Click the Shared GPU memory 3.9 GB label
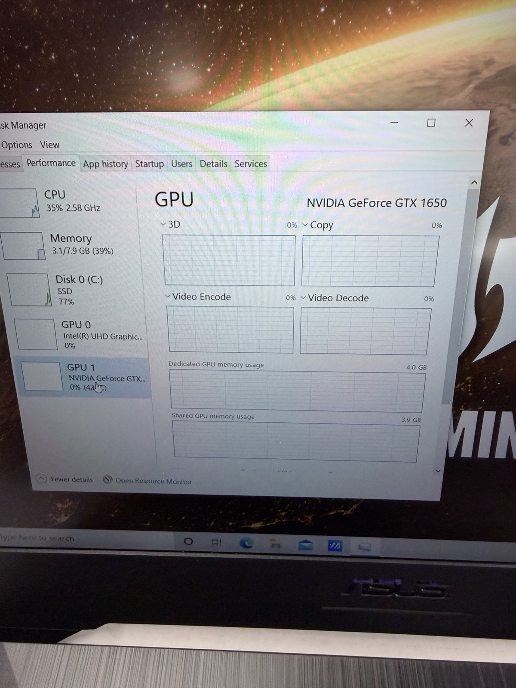Viewport: 516px width, 688px height. [411, 420]
